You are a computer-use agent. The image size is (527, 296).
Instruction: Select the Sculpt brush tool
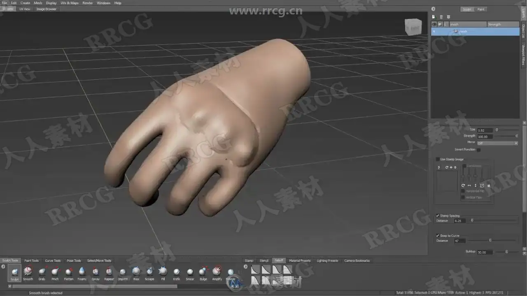coord(15,273)
